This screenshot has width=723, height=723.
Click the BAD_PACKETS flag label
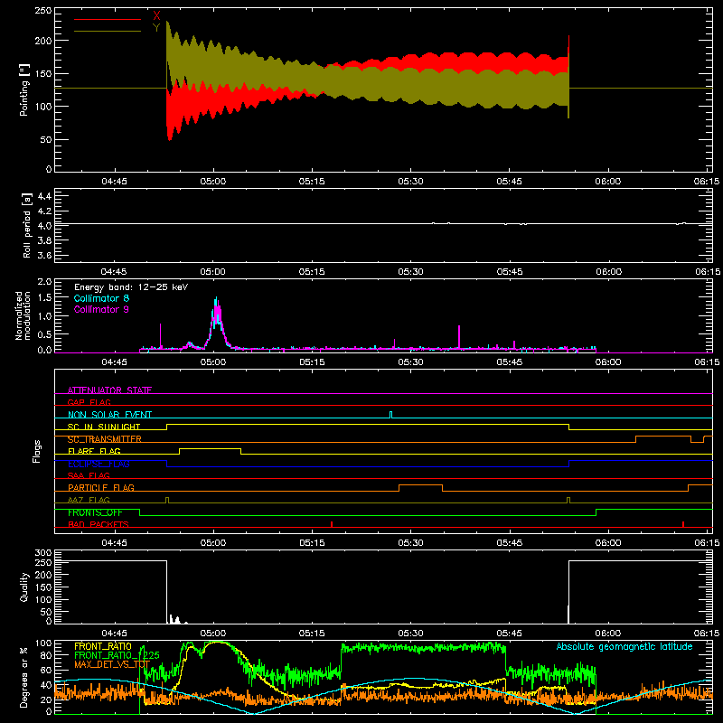tap(99, 524)
